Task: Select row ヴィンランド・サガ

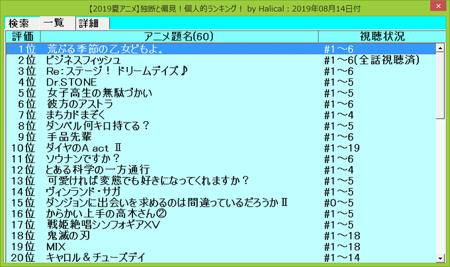Action: (221, 191)
